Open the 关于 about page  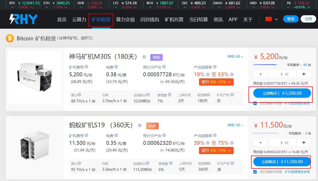click(x=248, y=19)
